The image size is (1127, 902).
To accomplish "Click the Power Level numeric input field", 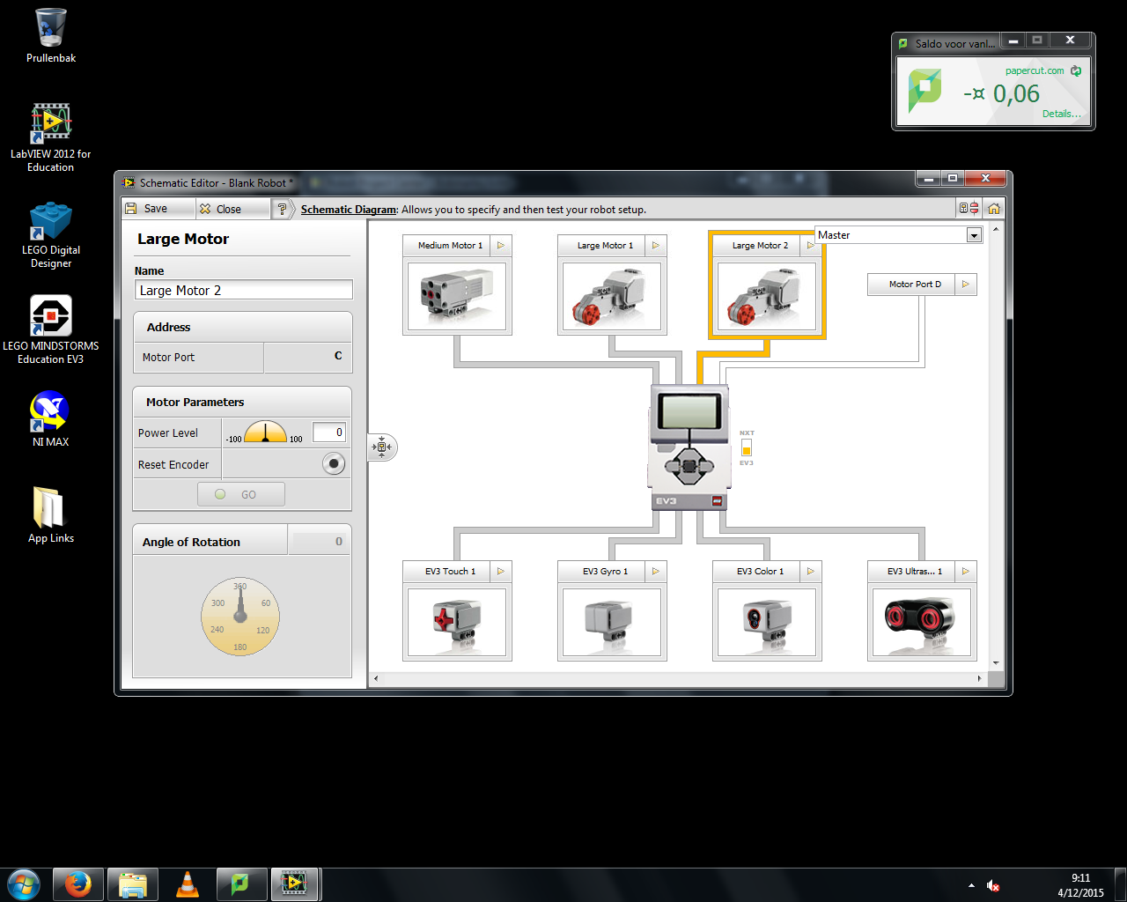I will tap(328, 433).
